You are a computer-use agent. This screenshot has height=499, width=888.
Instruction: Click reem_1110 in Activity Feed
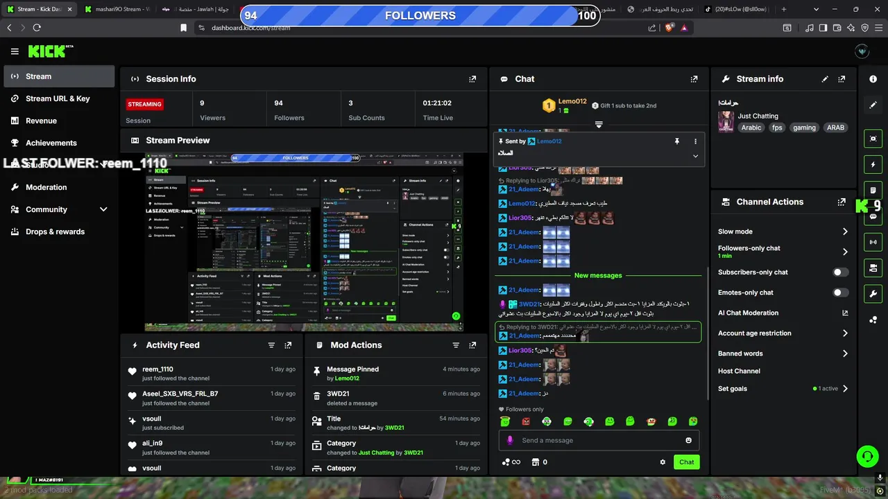point(157,369)
